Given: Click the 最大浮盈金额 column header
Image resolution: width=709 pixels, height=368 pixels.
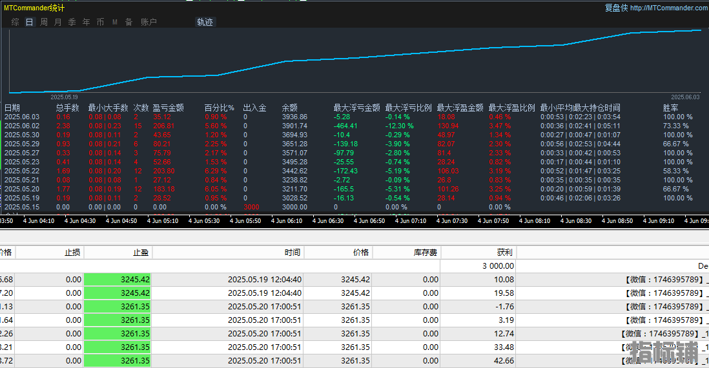Looking at the screenshot, I should coord(460,108).
